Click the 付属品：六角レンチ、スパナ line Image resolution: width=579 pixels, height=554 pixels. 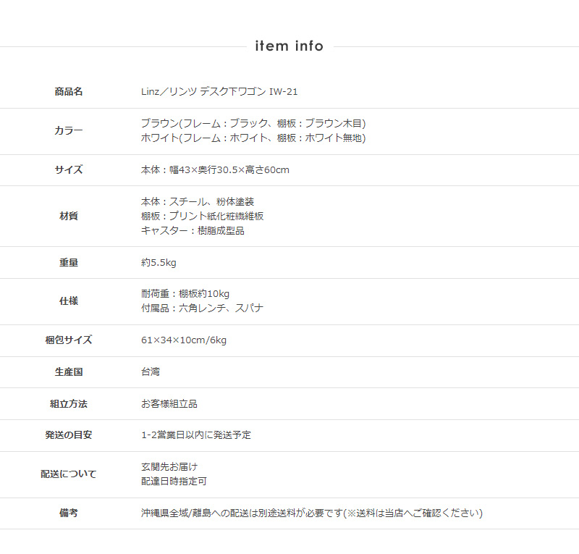(202, 309)
